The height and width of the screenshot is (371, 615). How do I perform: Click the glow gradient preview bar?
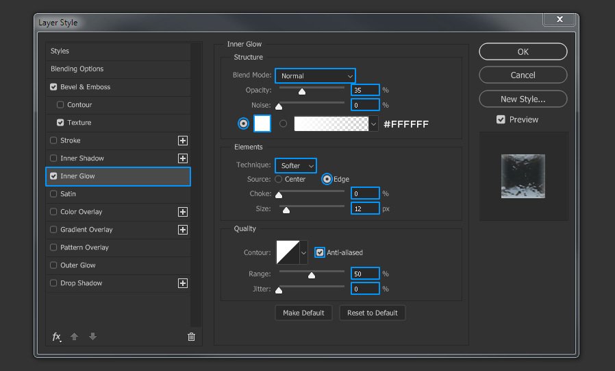click(331, 123)
